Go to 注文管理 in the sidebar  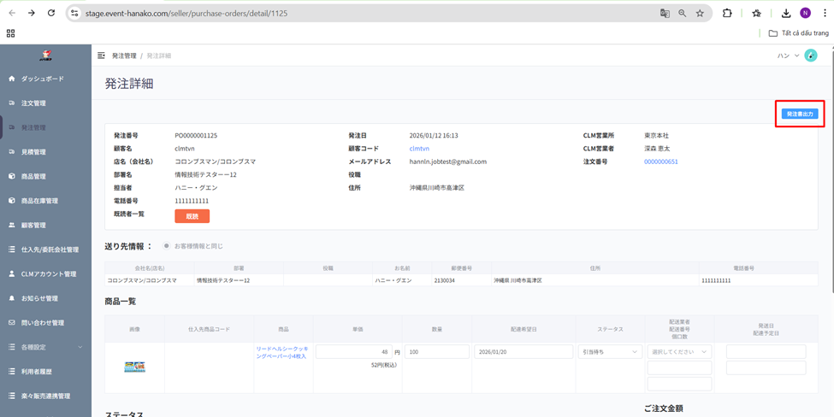pos(33,103)
